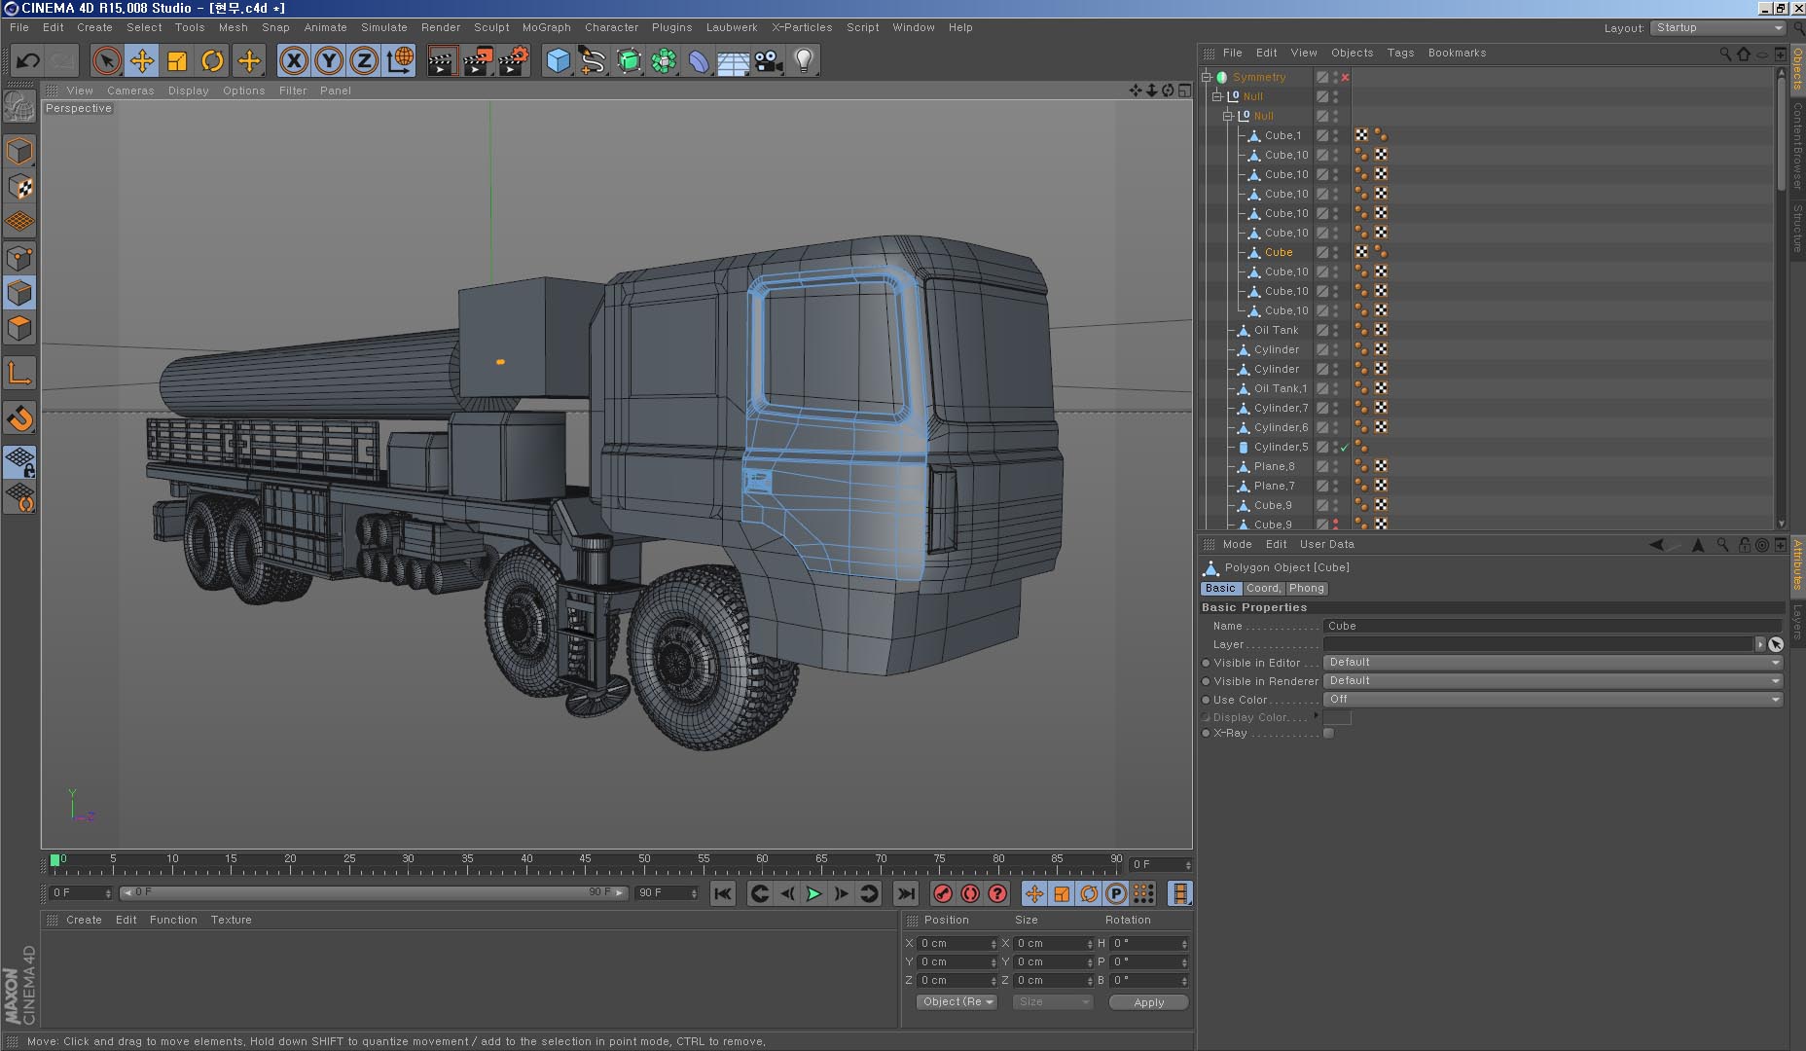Open Edit Render Settings icon
The width and height of the screenshot is (1806, 1051).
(x=513, y=61)
